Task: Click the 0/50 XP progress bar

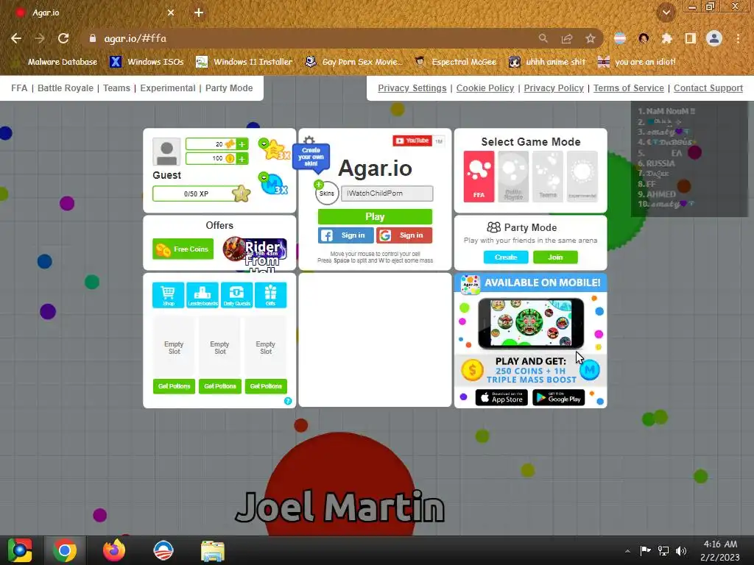Action: point(196,193)
